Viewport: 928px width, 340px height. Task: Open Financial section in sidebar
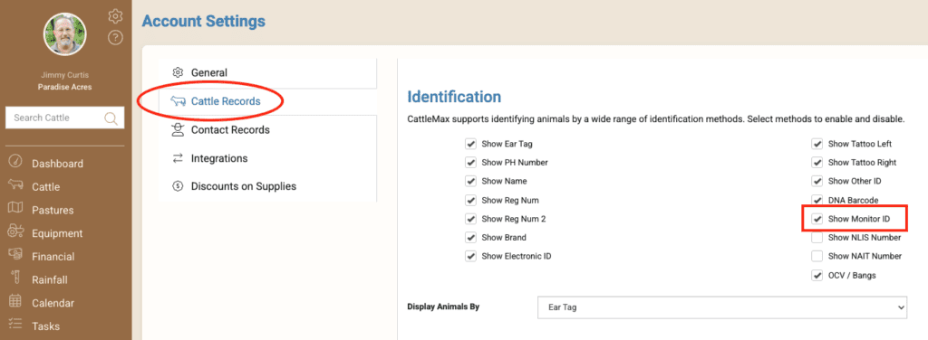coord(53,257)
